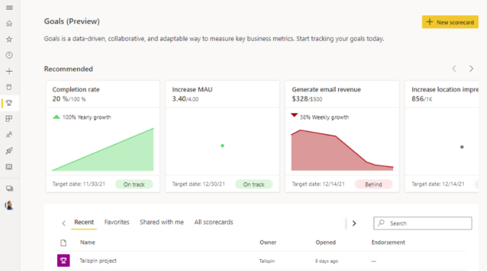
Task: Show next recommended goals with right chevron
Action: (x=471, y=69)
